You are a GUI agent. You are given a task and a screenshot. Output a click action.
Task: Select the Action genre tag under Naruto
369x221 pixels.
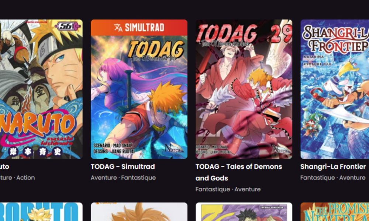(26, 178)
